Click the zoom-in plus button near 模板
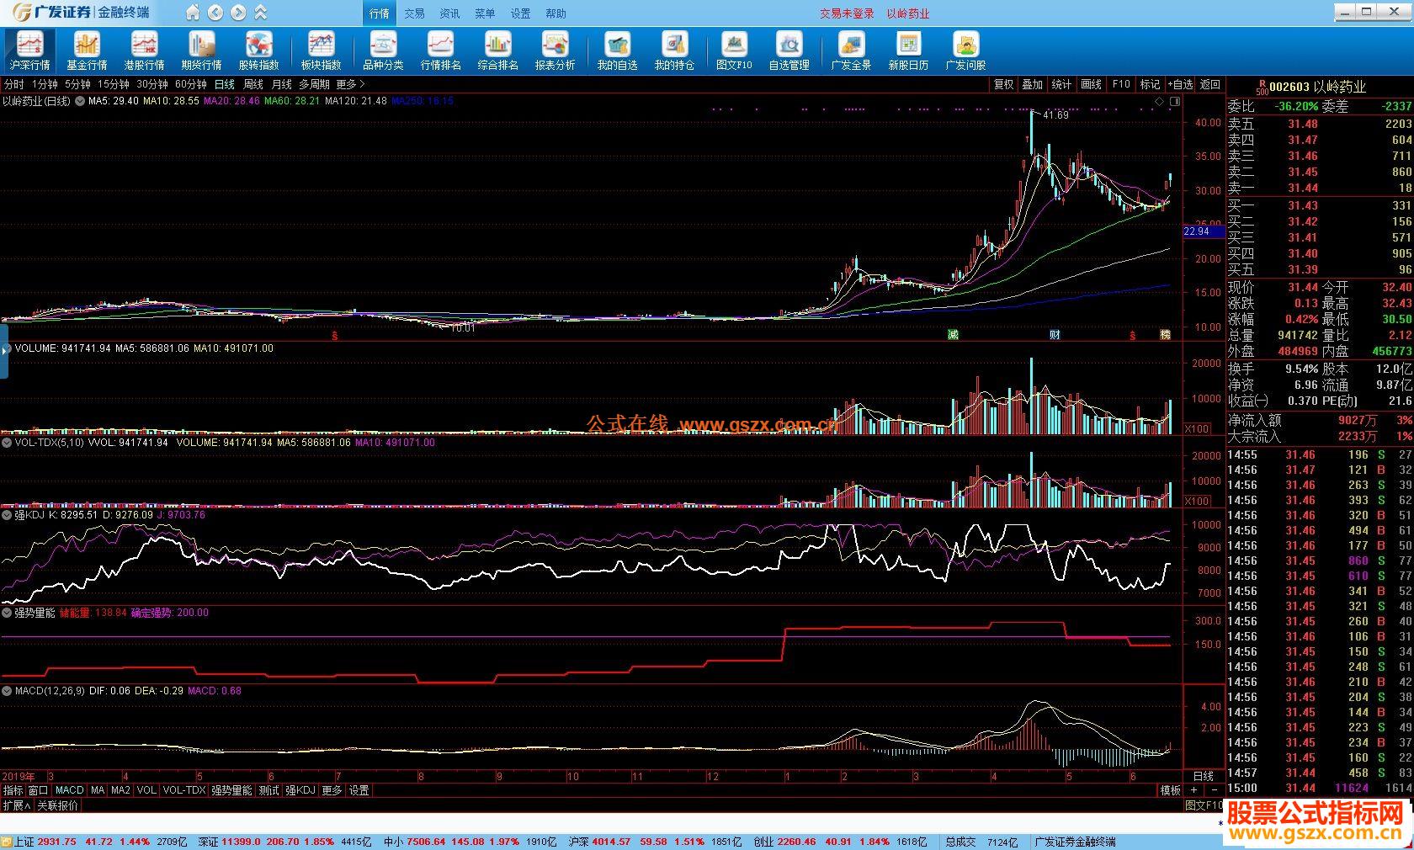The width and height of the screenshot is (1414, 850). pyautogui.click(x=1193, y=791)
